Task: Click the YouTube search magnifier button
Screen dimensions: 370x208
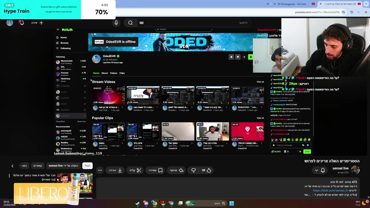Action: point(130,23)
